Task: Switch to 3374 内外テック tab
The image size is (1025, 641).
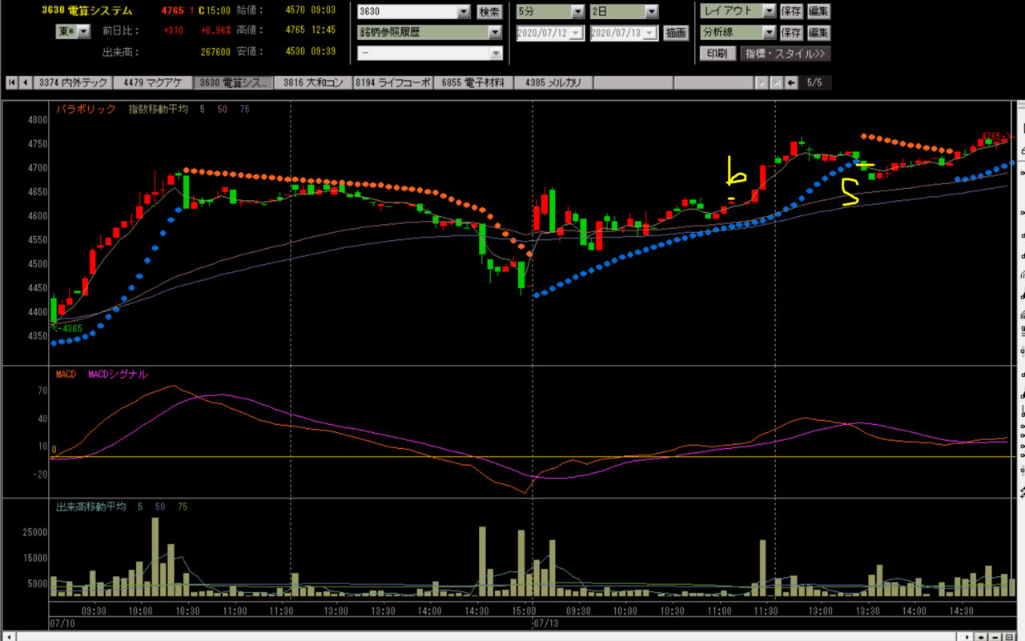Action: click(73, 82)
